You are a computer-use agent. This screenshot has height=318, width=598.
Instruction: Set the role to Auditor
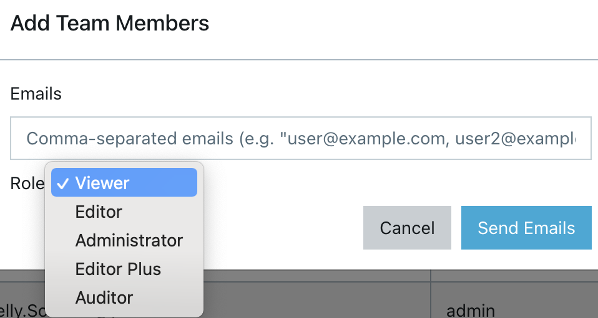click(x=104, y=297)
